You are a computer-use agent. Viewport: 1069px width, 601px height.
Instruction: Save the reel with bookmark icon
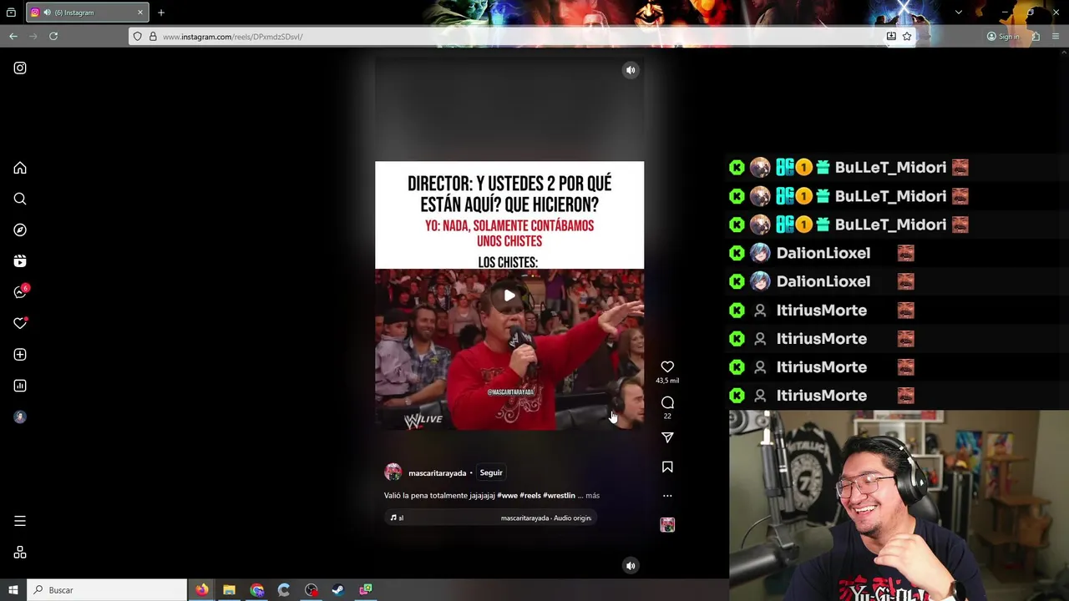(x=667, y=467)
